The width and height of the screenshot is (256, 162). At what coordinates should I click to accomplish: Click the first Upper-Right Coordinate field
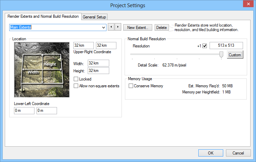click(84, 45)
